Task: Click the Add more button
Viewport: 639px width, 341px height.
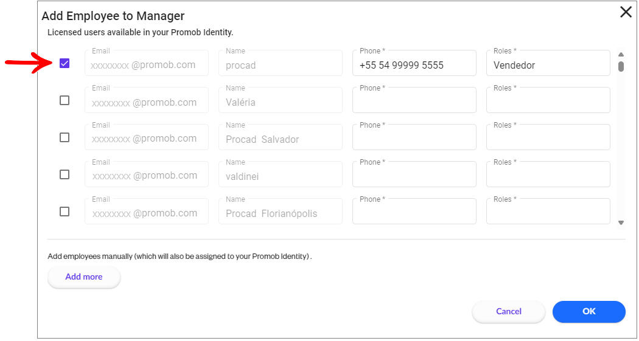Action: (84, 277)
